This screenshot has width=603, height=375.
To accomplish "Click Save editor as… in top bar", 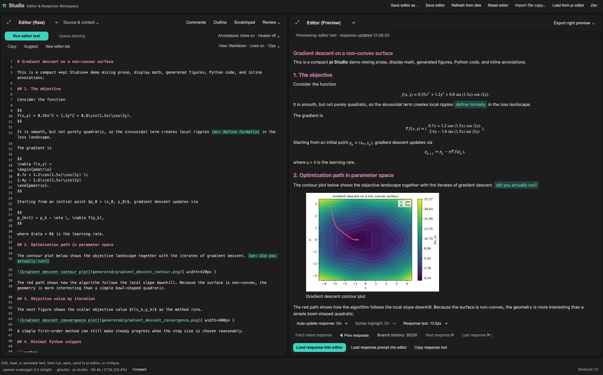I will (405, 5).
